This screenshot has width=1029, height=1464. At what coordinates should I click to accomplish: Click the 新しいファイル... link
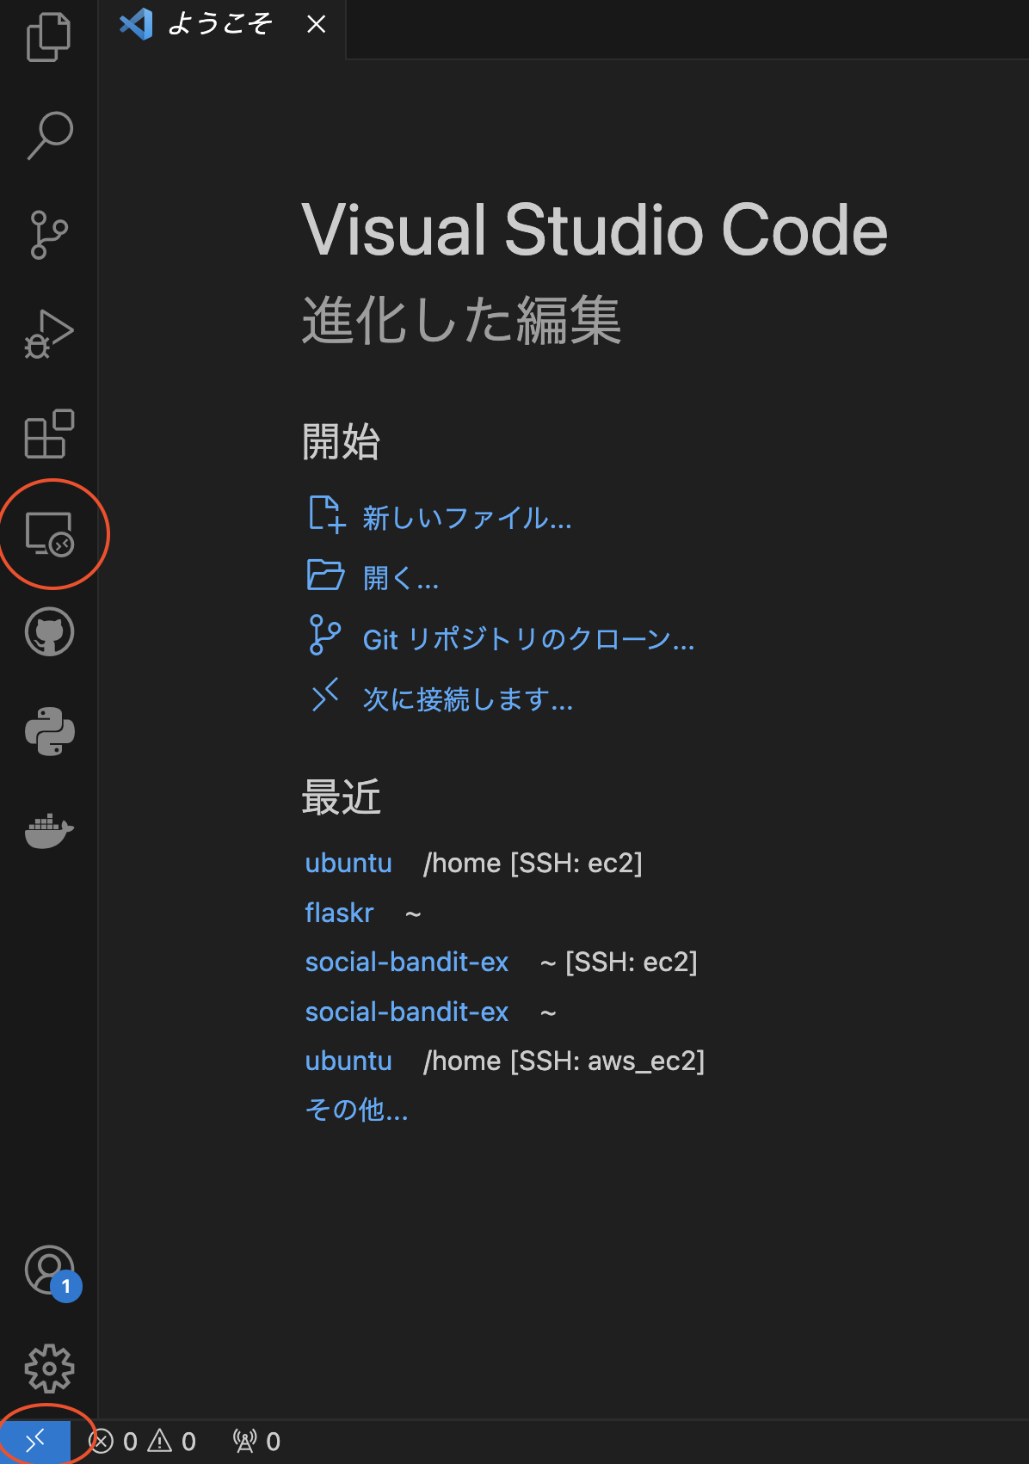pos(467,518)
